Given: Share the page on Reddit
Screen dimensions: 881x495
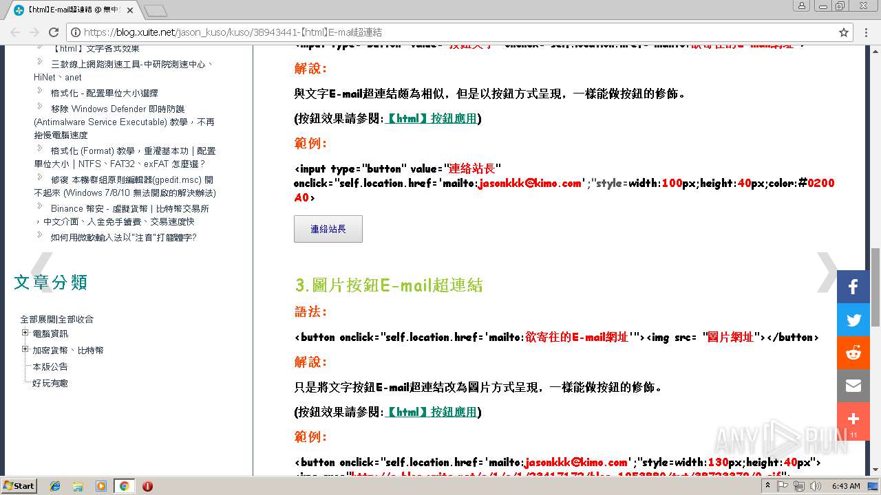Looking at the screenshot, I should pos(853,353).
